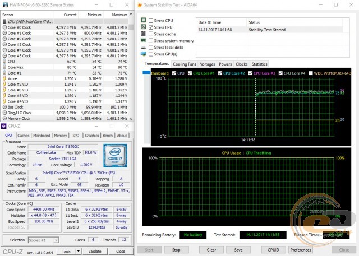359x256 pixels.
Task: Click the voltage icon beside Core #4 VID
Action: click(x=4, y=101)
